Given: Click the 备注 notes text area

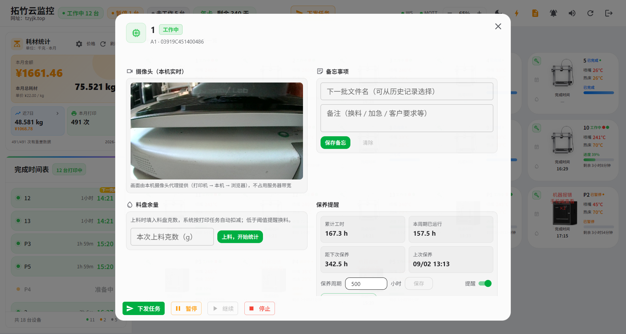Looking at the screenshot, I should click(x=407, y=118).
